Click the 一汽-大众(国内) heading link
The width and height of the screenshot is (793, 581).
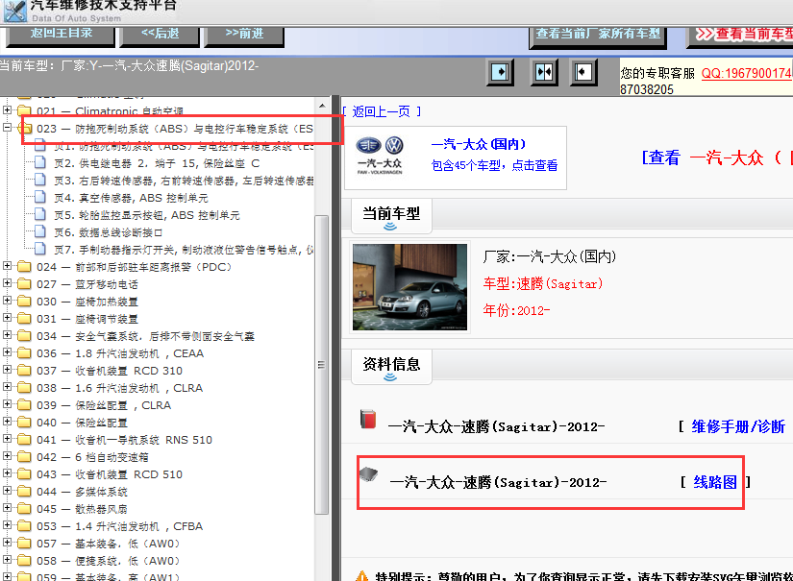tap(479, 144)
